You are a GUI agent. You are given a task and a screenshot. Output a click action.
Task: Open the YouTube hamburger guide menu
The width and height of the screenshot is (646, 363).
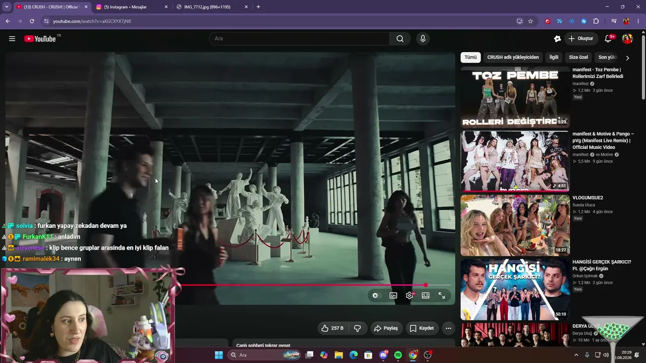12,39
